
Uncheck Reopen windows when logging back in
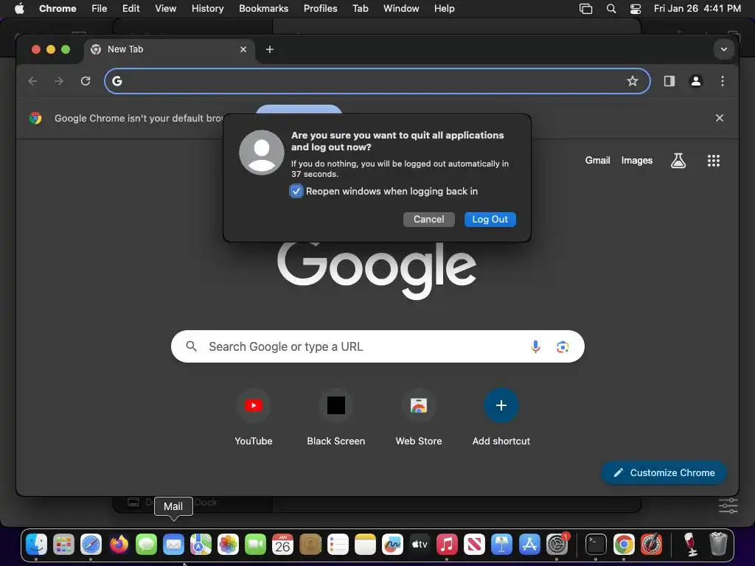(296, 191)
